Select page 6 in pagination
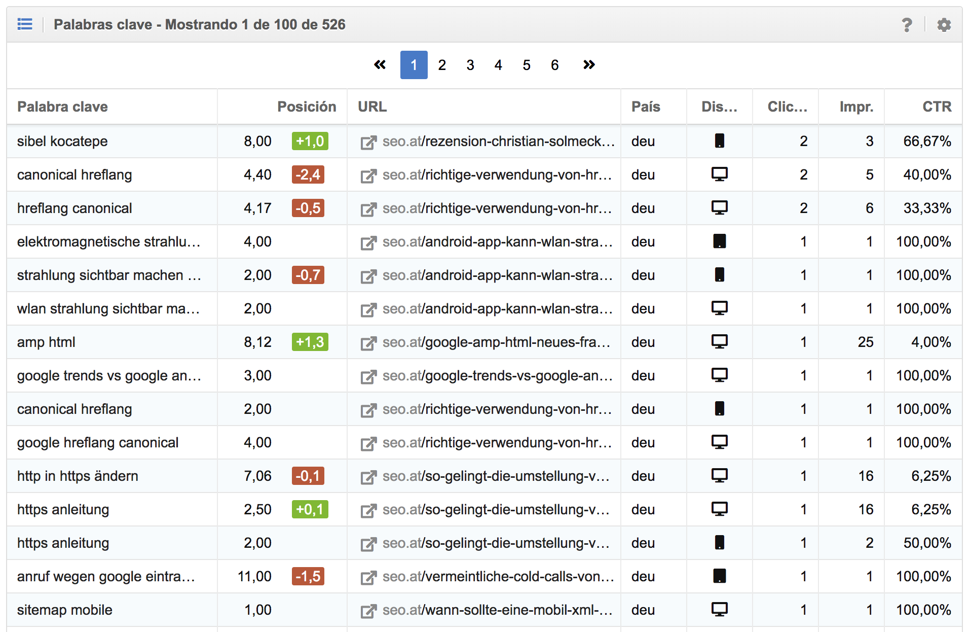Screen dimensions: 970x632 coord(554,65)
